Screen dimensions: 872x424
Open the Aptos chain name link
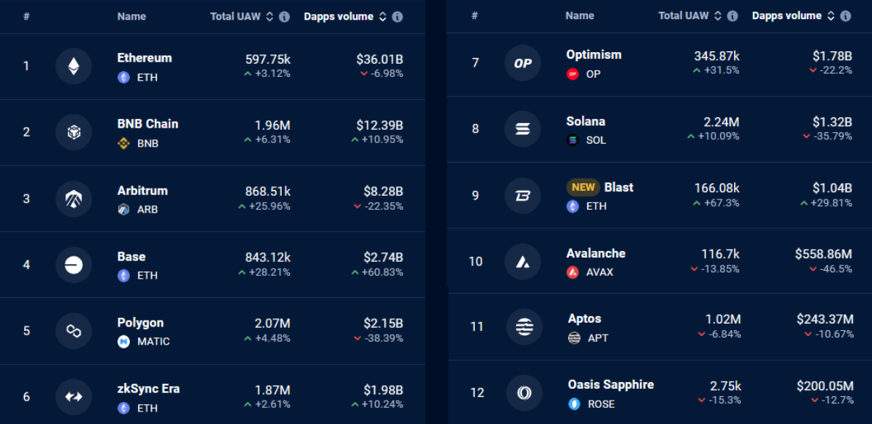(x=584, y=318)
